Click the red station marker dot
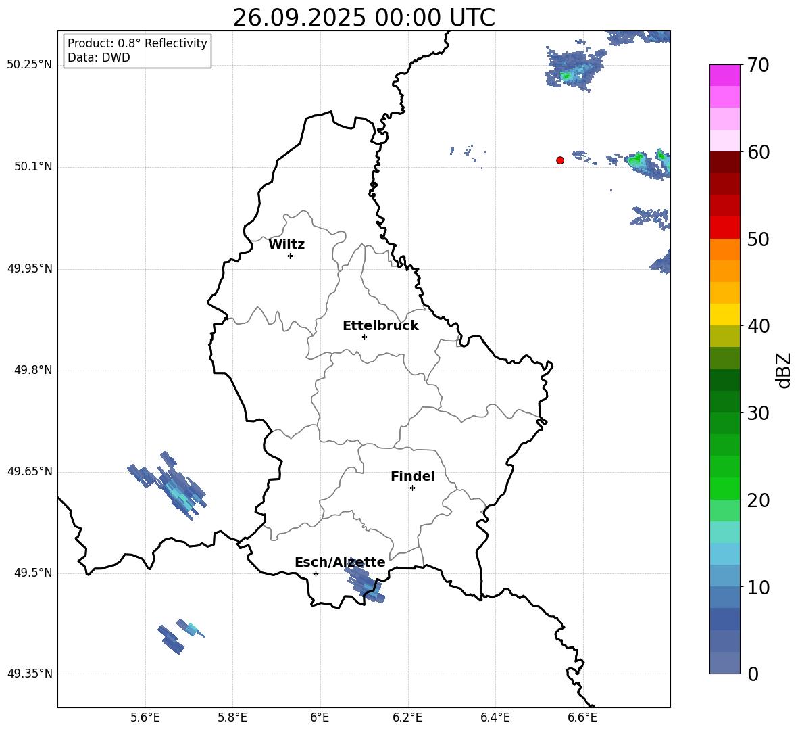The width and height of the screenshot is (800, 731). tap(560, 160)
